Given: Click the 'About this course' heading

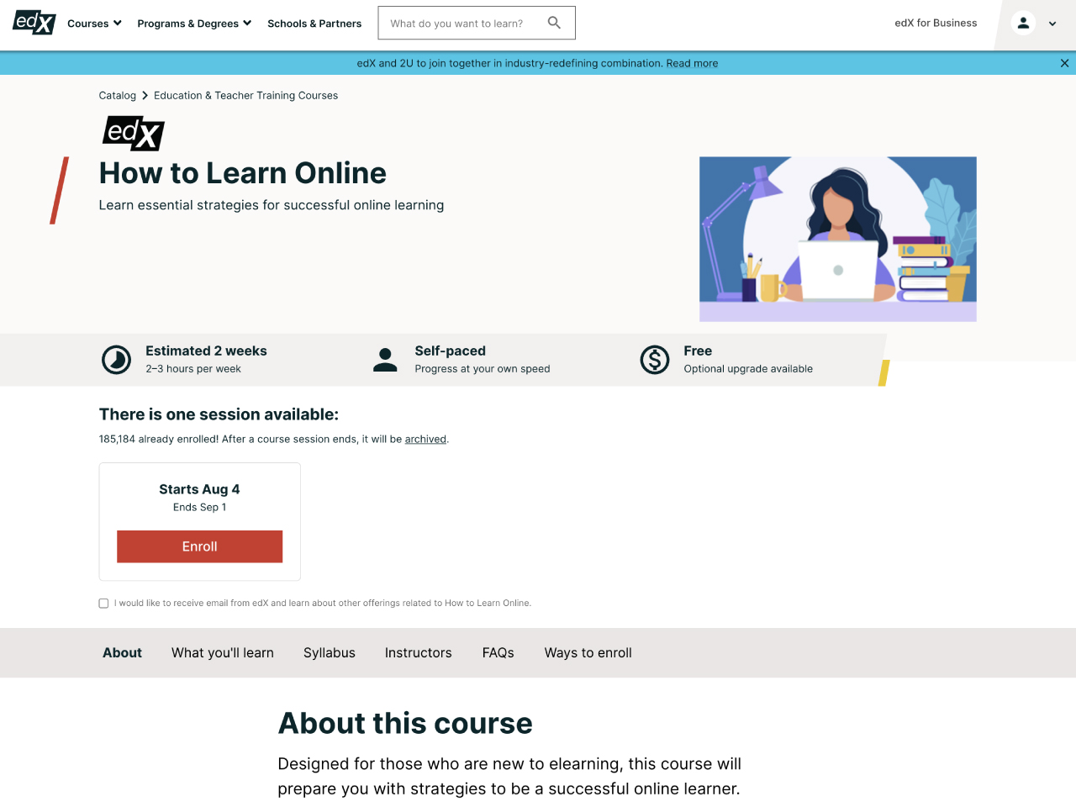Looking at the screenshot, I should point(405,723).
